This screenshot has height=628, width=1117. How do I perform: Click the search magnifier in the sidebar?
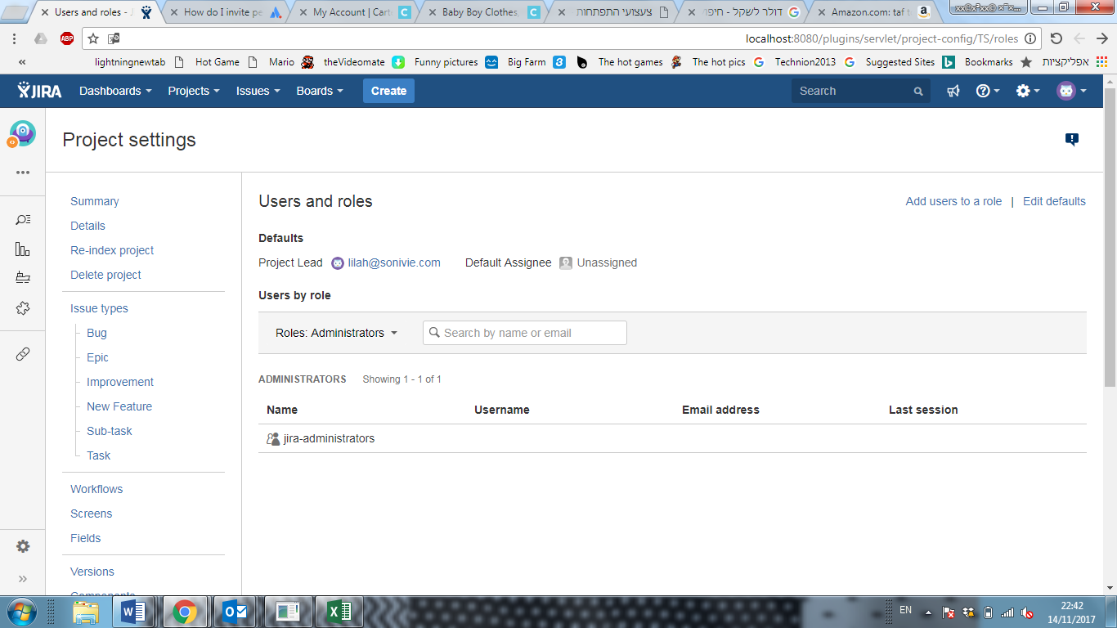[x=22, y=218]
